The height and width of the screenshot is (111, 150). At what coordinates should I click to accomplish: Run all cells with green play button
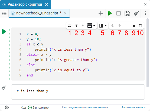tap(110, 13)
